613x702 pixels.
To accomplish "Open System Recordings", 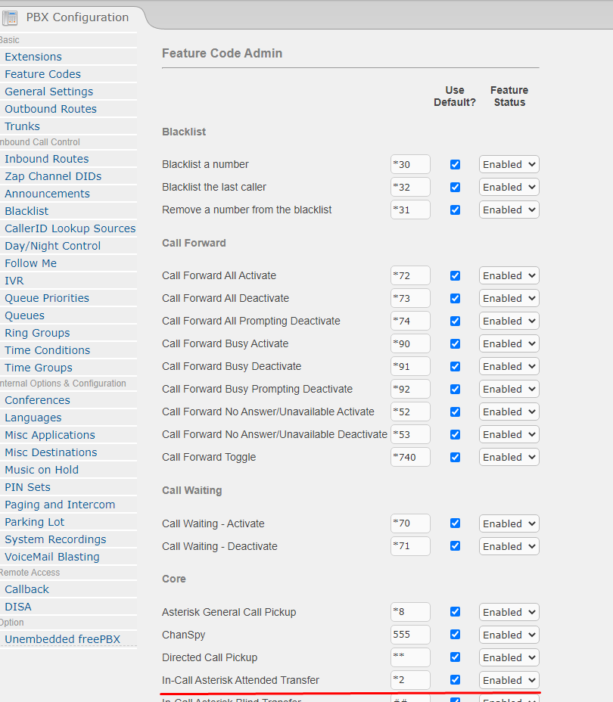I will pyautogui.click(x=55, y=540).
